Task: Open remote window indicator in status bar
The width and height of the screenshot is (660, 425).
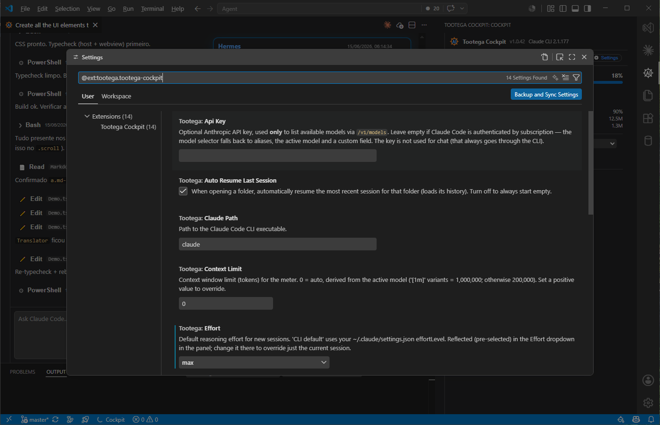Action: click(x=8, y=420)
